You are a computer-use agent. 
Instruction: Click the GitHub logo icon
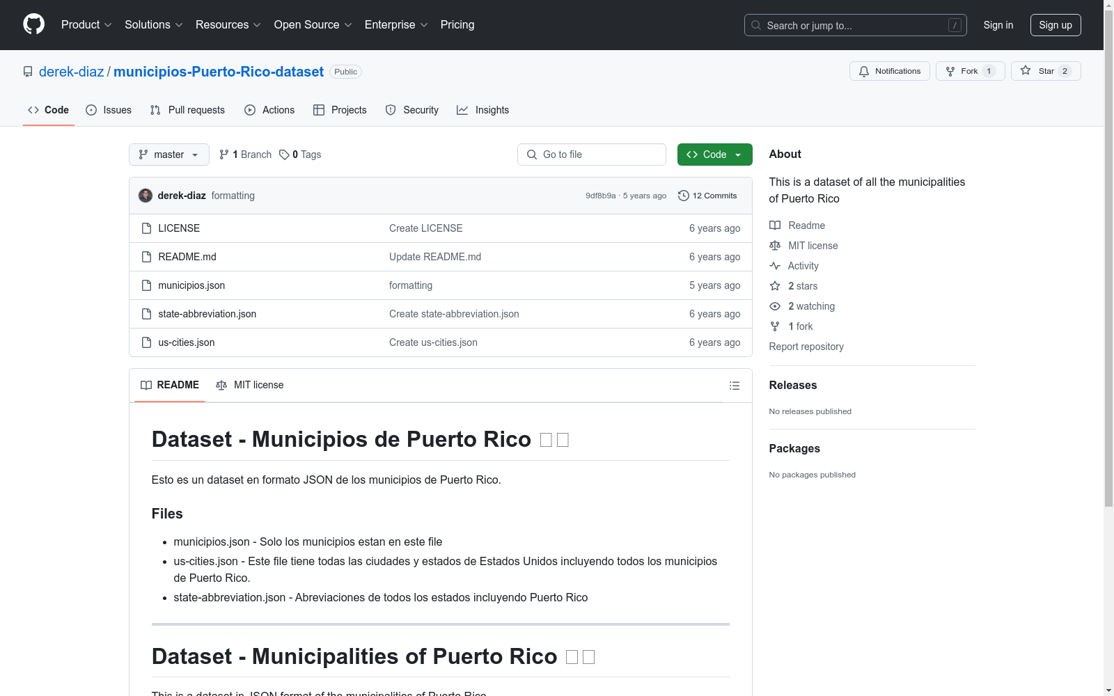[x=33, y=24]
